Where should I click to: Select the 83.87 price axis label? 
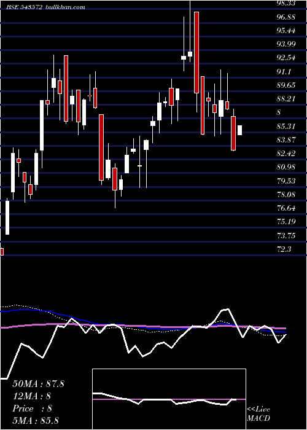(286, 139)
